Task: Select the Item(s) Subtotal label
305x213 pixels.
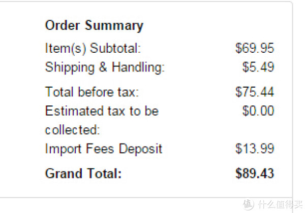Action: (93, 48)
